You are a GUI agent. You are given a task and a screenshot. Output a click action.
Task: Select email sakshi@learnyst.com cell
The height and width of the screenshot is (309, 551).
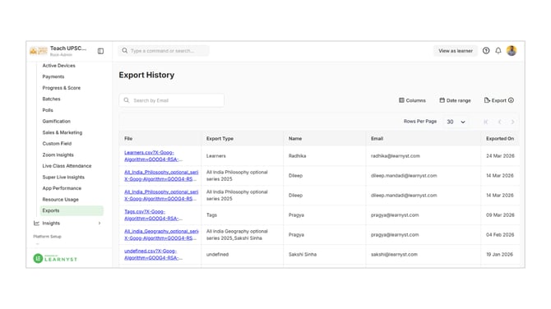(x=394, y=254)
